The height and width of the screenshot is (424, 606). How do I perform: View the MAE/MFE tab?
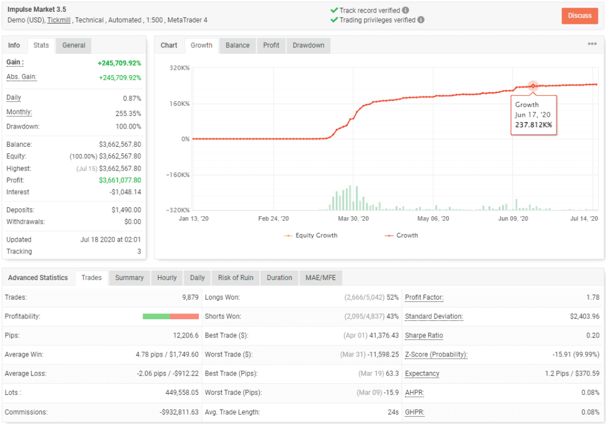(x=320, y=277)
